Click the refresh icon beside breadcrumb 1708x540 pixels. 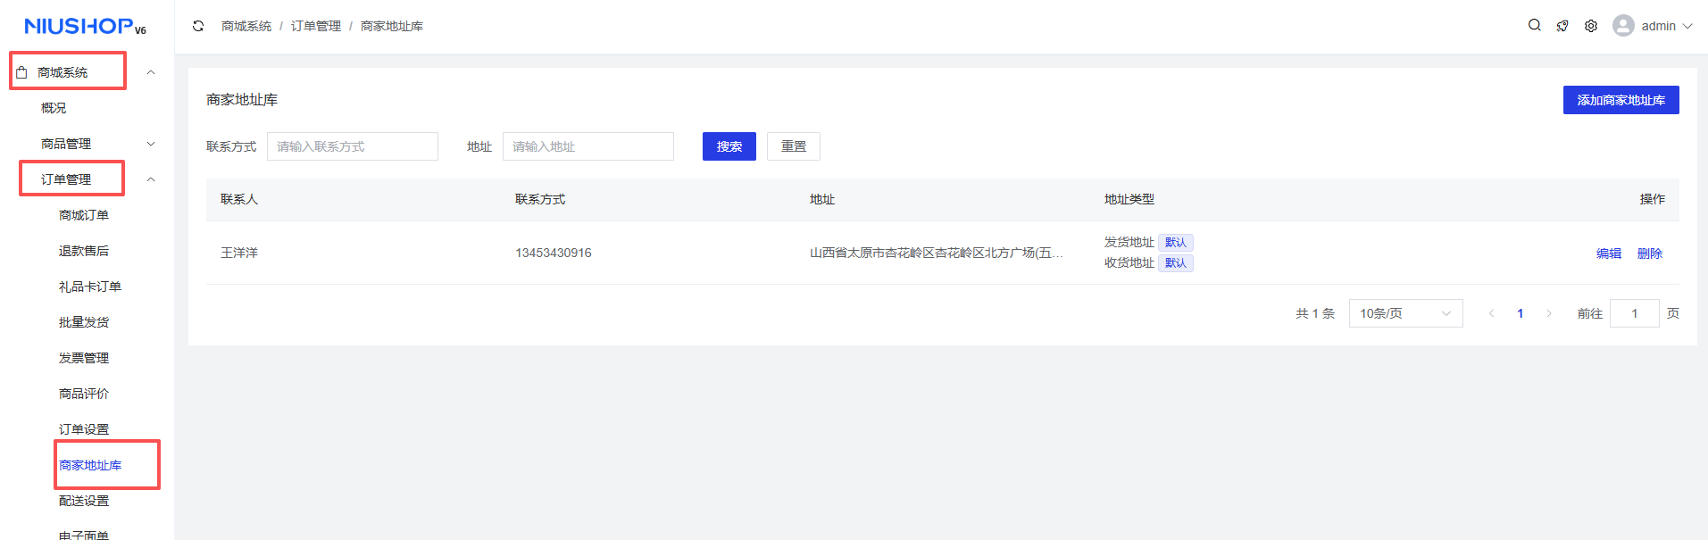point(198,26)
